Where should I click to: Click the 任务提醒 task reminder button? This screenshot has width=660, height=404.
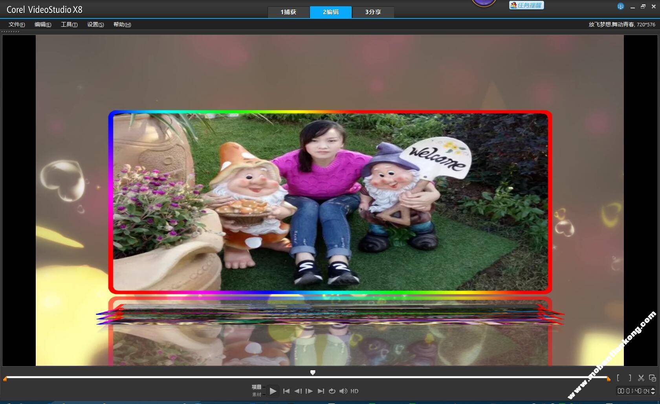(526, 5)
